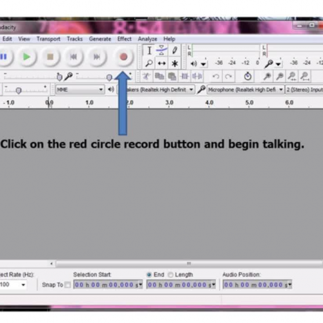Click the input meter microphone icon
Viewport: 323px width, 323px height.
(x=269, y=64)
